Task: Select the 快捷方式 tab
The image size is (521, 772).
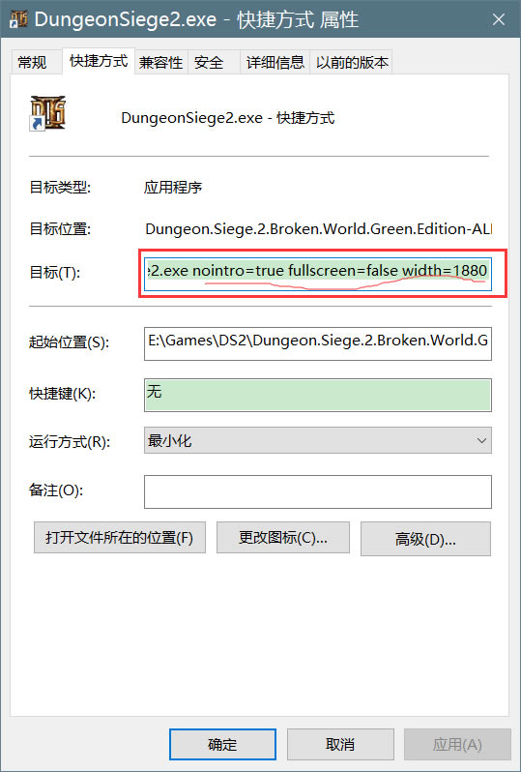Action: pyautogui.click(x=99, y=61)
